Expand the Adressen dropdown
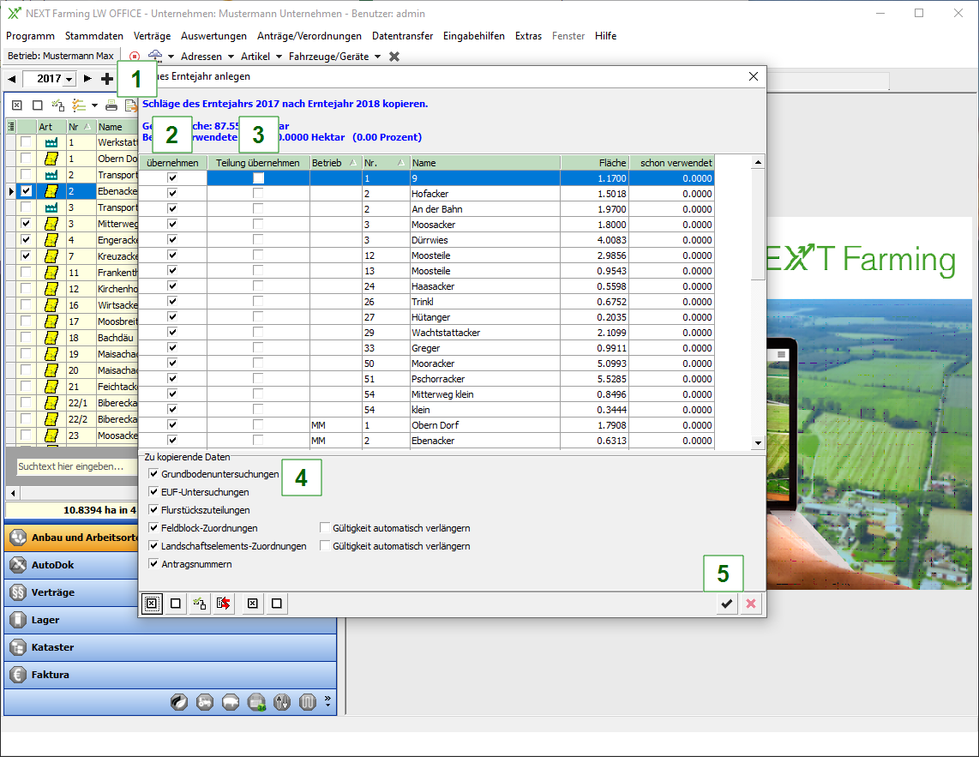 (207, 57)
